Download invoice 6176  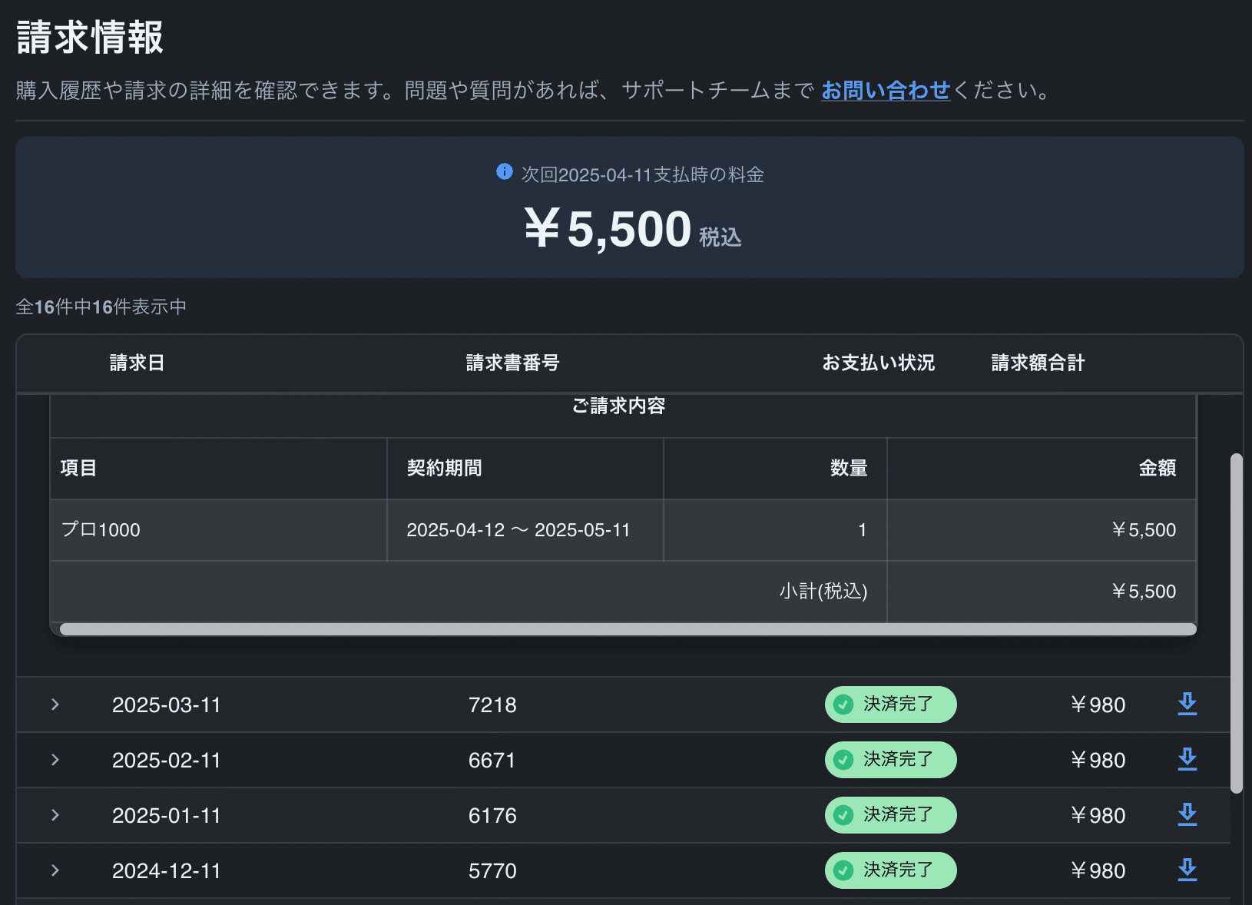tap(1187, 814)
